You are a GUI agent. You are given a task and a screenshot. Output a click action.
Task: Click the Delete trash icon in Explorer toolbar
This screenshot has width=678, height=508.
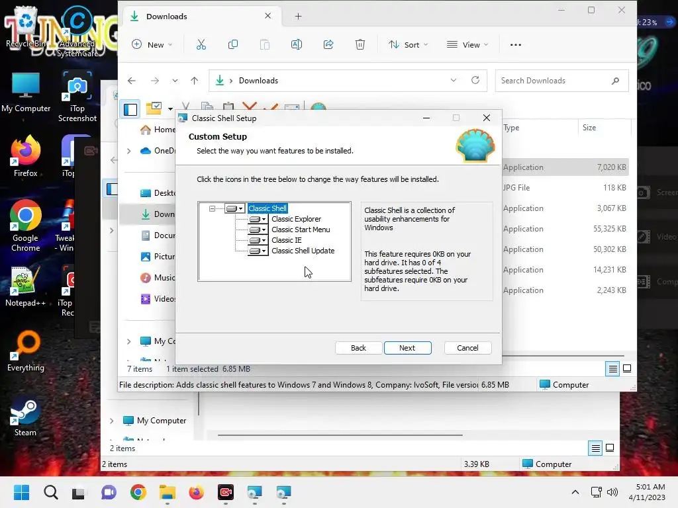click(360, 44)
